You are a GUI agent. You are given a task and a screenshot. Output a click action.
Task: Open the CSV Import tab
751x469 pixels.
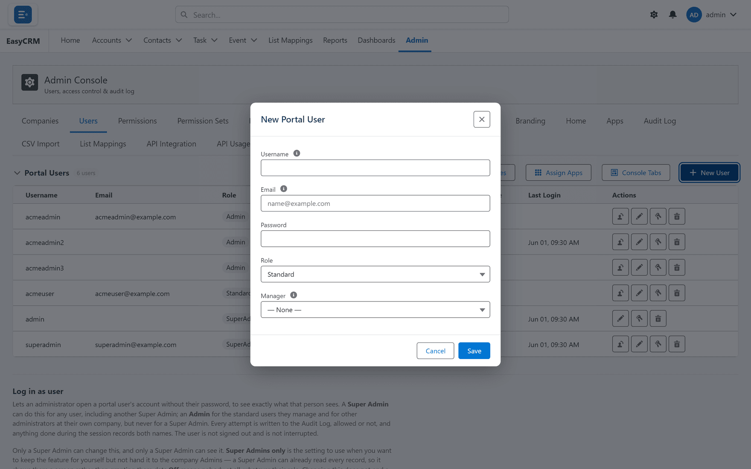(x=41, y=144)
